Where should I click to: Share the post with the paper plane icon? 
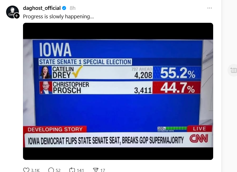pyautogui.click(x=96, y=170)
